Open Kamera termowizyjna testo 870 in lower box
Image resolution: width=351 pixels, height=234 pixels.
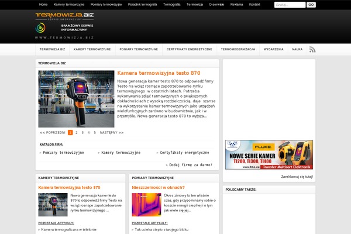[x=69, y=188]
